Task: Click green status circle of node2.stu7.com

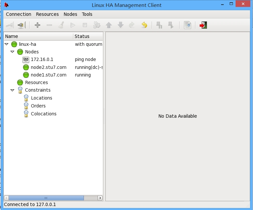Action: [x=26, y=67]
